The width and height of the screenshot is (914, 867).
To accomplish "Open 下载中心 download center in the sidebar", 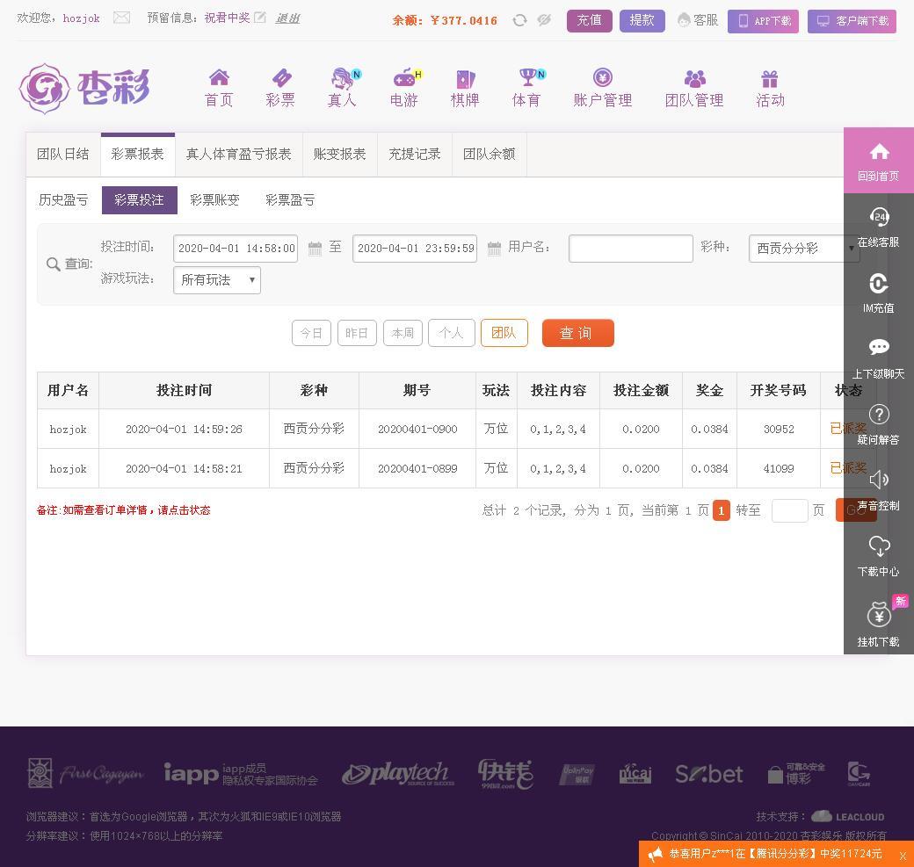I will pyautogui.click(x=879, y=556).
